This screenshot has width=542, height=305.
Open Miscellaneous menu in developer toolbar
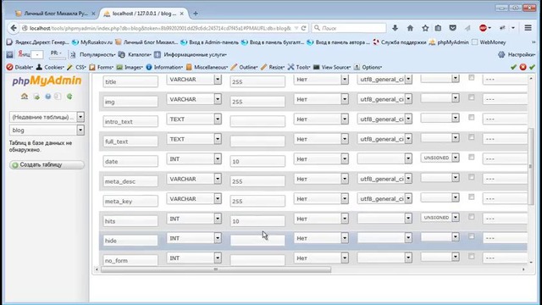207,67
